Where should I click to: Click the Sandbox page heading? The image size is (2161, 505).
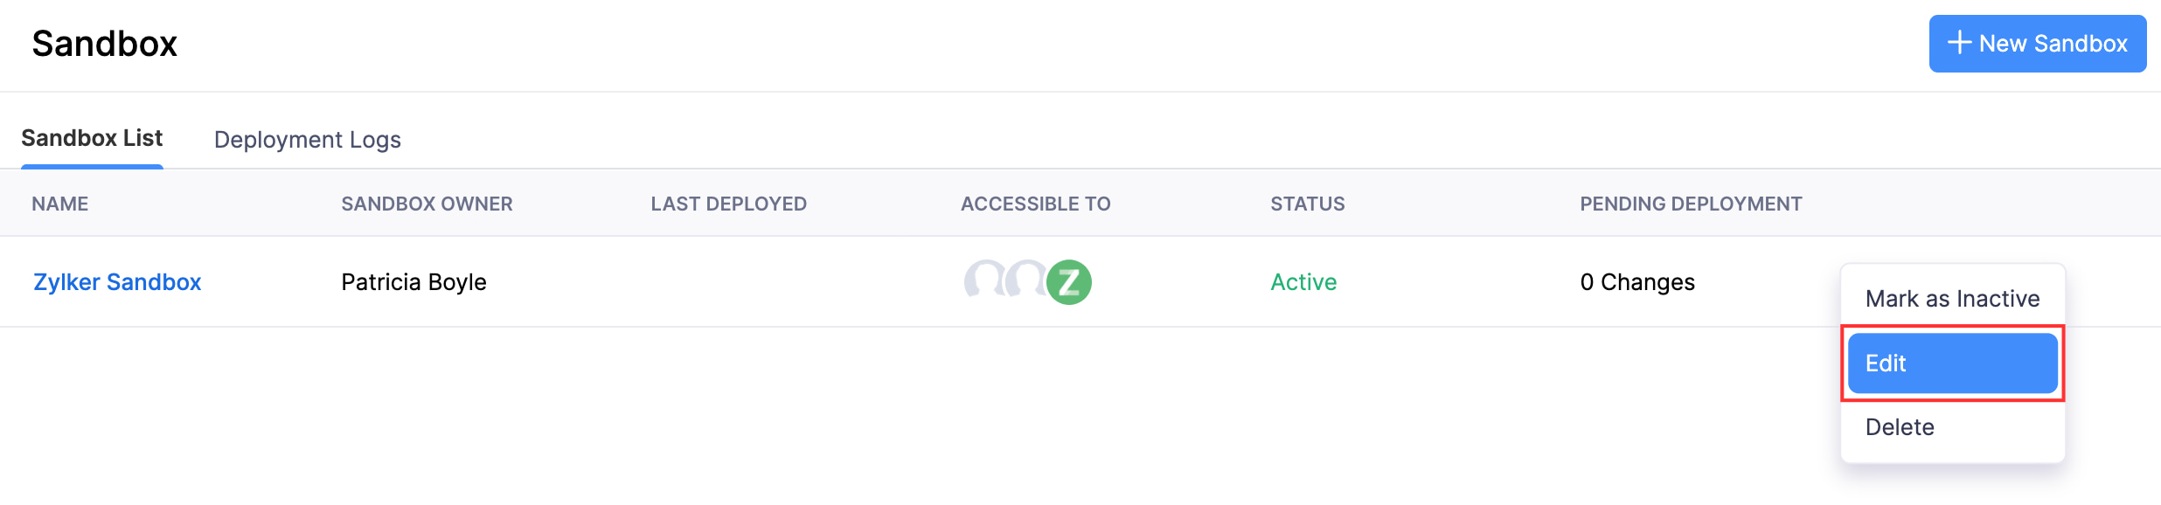coord(104,44)
